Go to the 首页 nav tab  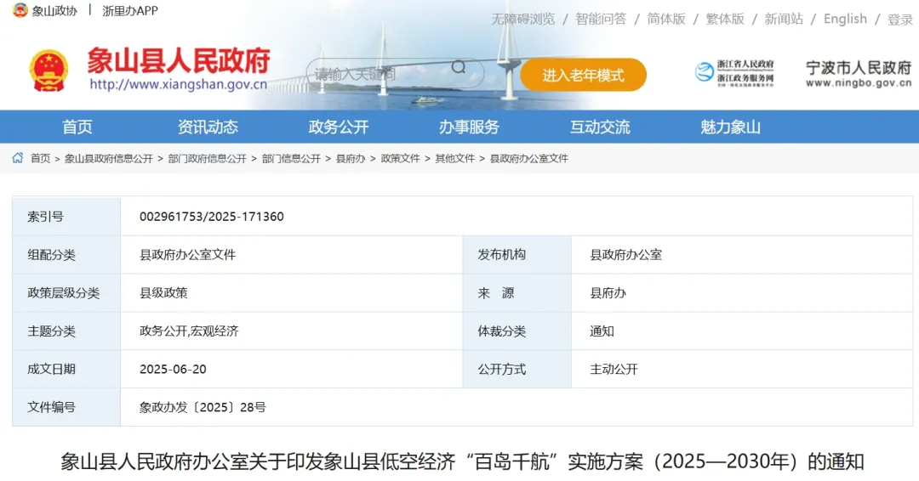pos(77,127)
